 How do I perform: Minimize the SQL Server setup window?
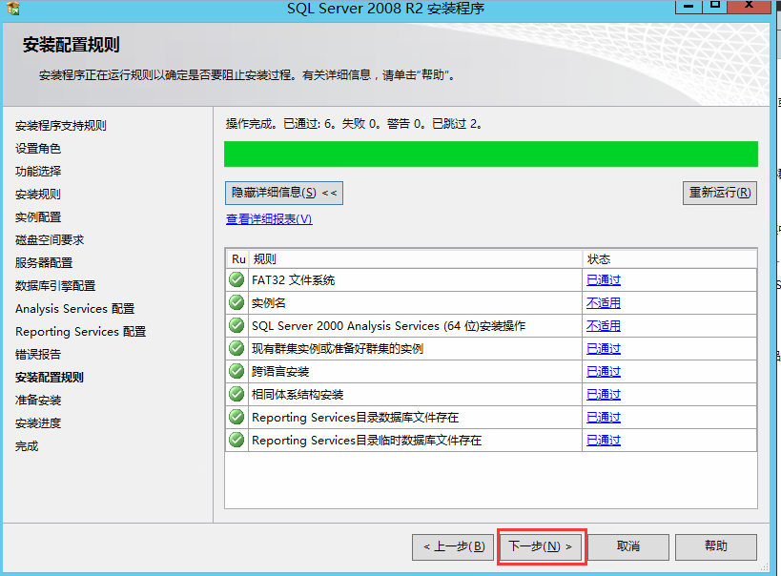click(x=689, y=6)
